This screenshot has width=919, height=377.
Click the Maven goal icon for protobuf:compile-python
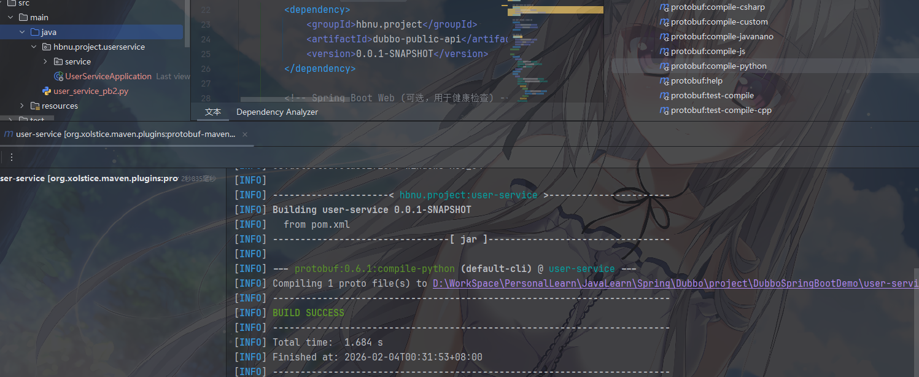[x=664, y=66]
